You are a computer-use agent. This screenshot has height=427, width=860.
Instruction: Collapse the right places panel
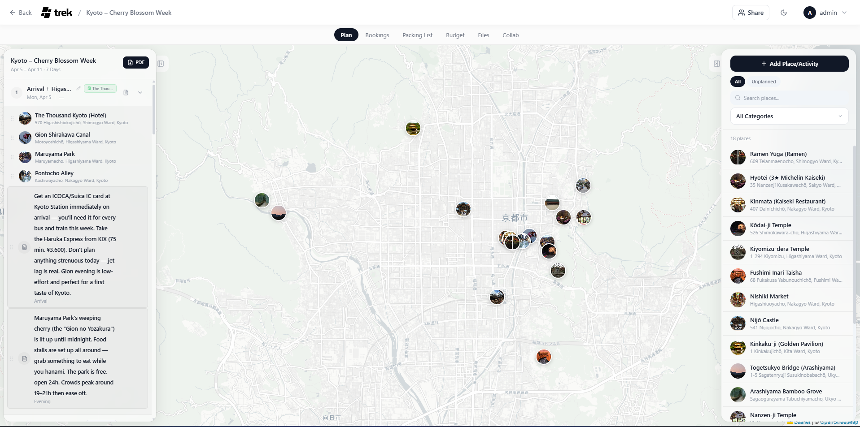pos(716,64)
